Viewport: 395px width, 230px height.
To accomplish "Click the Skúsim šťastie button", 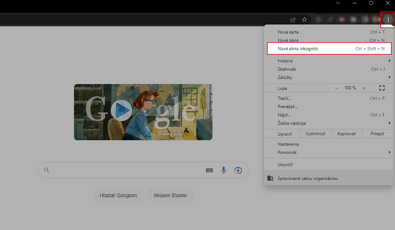I will click(170, 195).
